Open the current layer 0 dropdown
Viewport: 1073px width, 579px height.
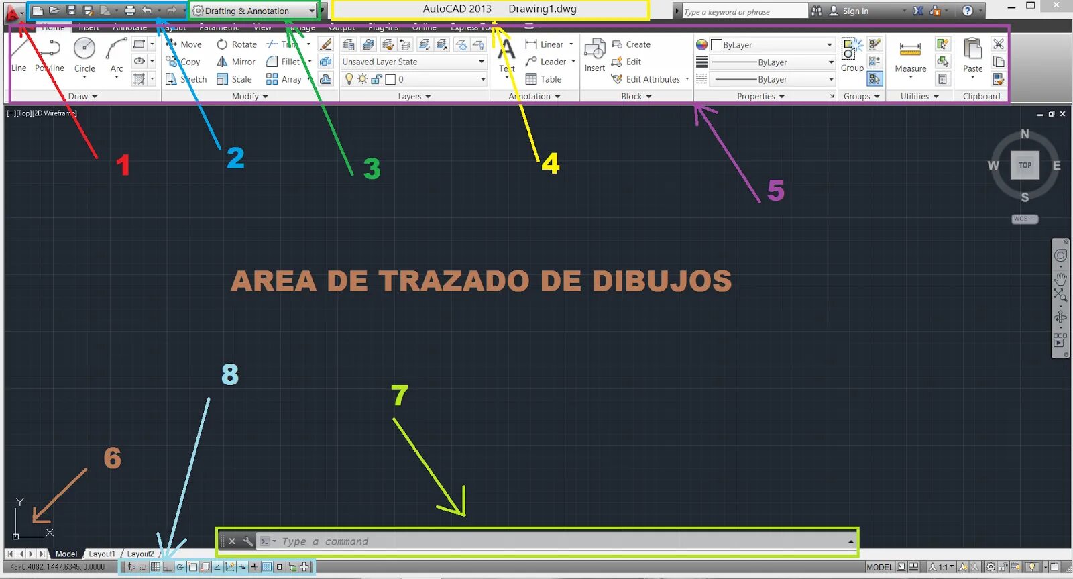(414, 79)
